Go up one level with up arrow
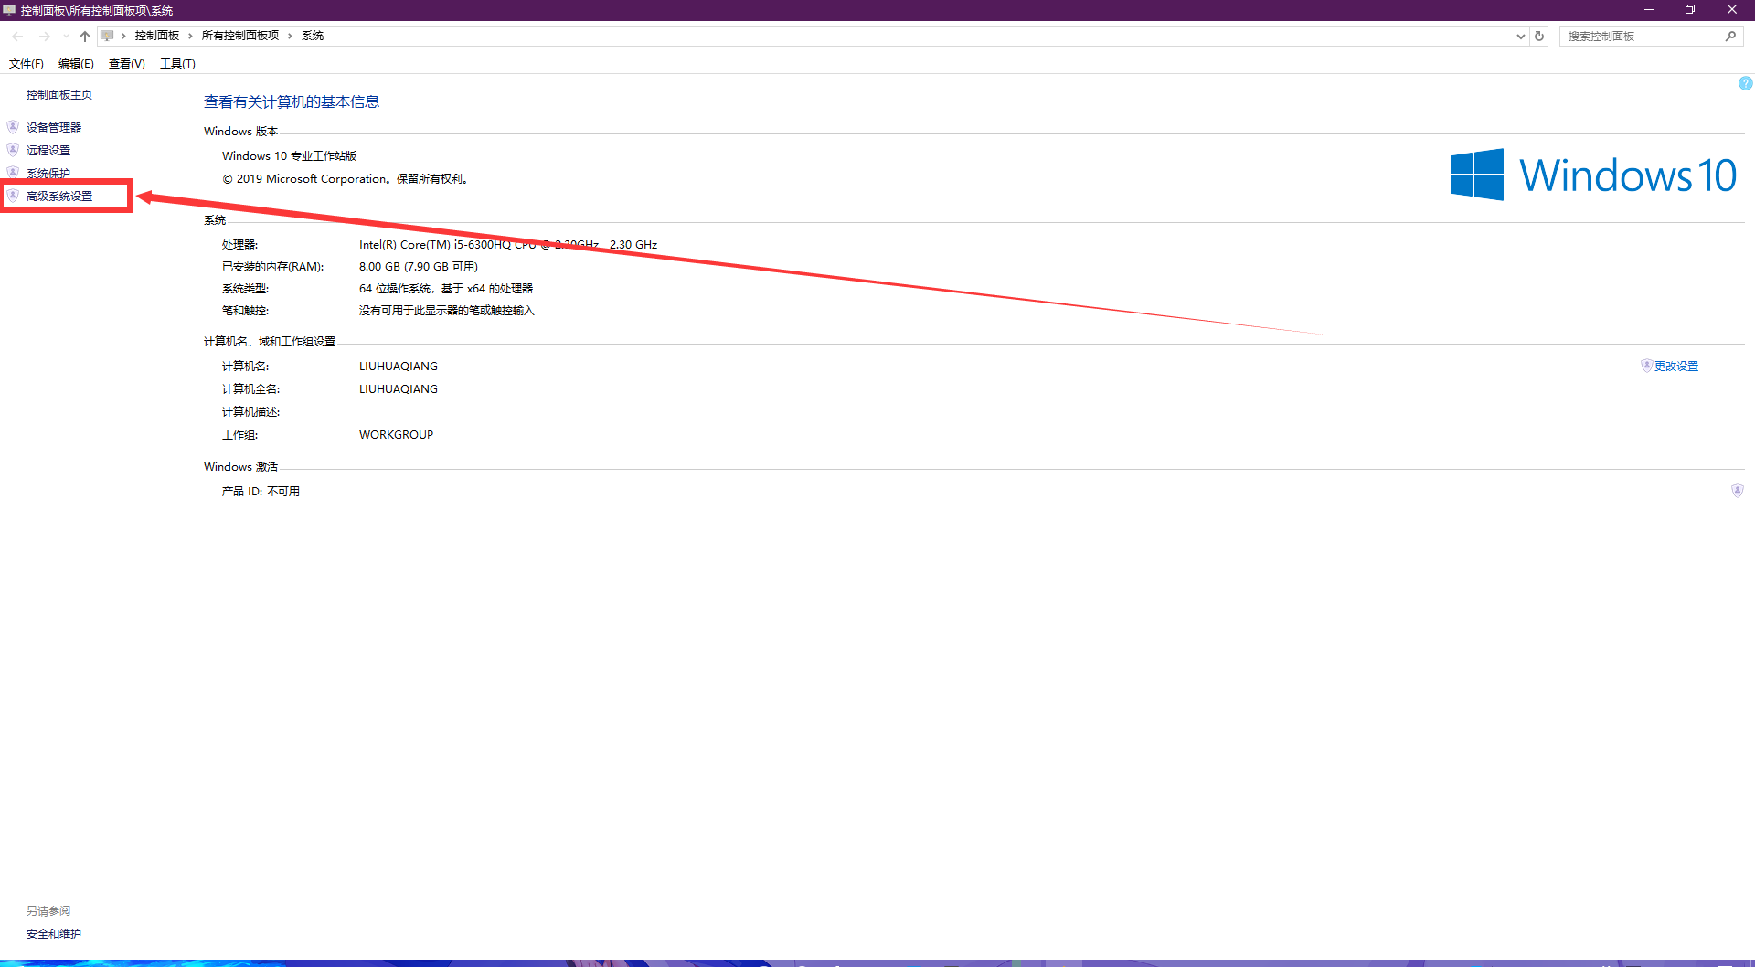The height and width of the screenshot is (967, 1755). (85, 37)
